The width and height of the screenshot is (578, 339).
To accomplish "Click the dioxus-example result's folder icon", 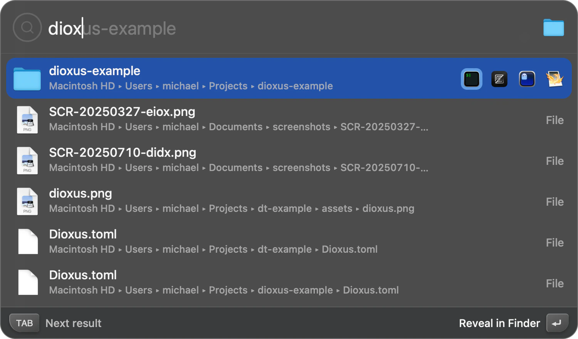I will coord(27,79).
